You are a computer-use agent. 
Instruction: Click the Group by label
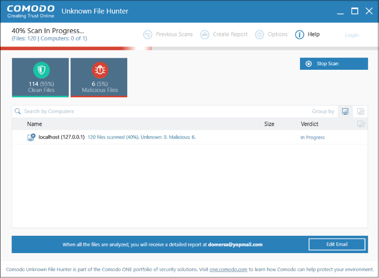(323, 111)
